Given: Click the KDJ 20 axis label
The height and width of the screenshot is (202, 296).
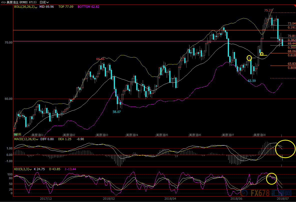Looking at the screenshot, I should [11, 189].
